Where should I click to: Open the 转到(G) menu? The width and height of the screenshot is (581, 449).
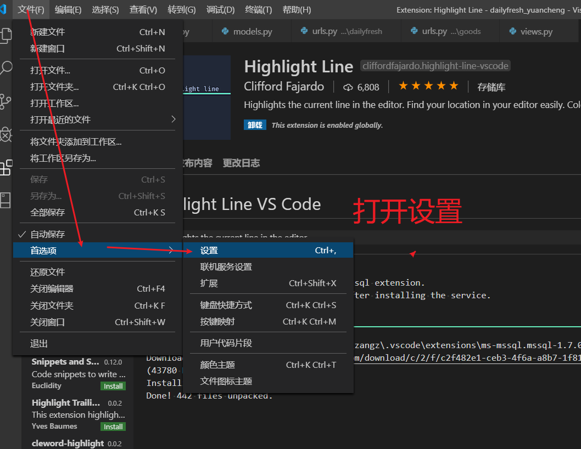182,10
